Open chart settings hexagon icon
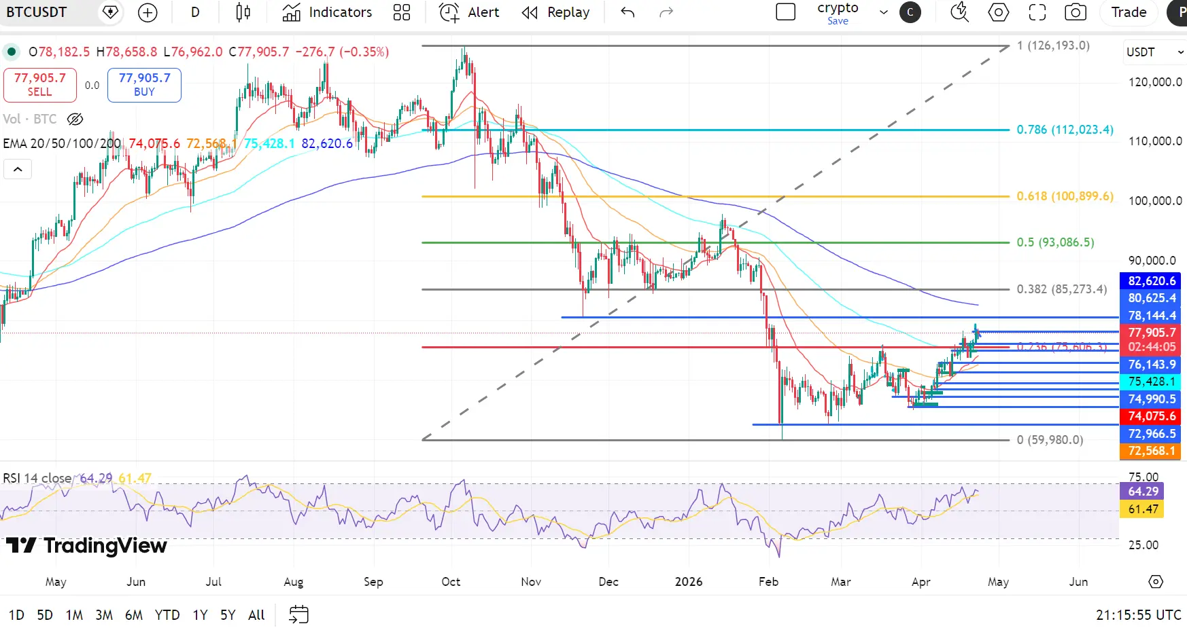The height and width of the screenshot is (628, 1187). (x=998, y=12)
